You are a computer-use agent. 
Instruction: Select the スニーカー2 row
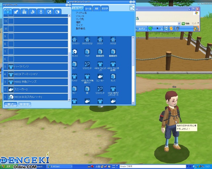coord(35,89)
